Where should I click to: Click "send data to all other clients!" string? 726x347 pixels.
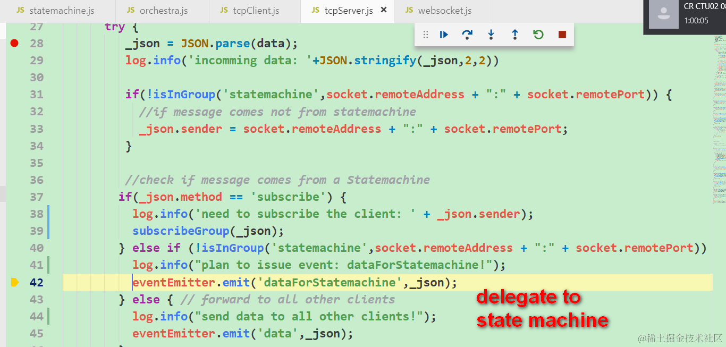point(309,317)
